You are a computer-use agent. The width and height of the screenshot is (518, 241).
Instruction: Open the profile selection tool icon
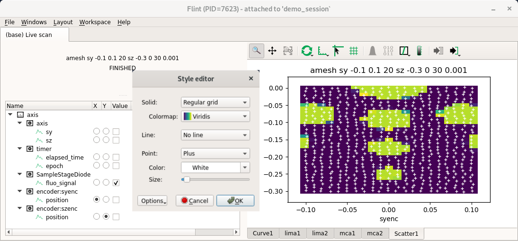point(404,51)
